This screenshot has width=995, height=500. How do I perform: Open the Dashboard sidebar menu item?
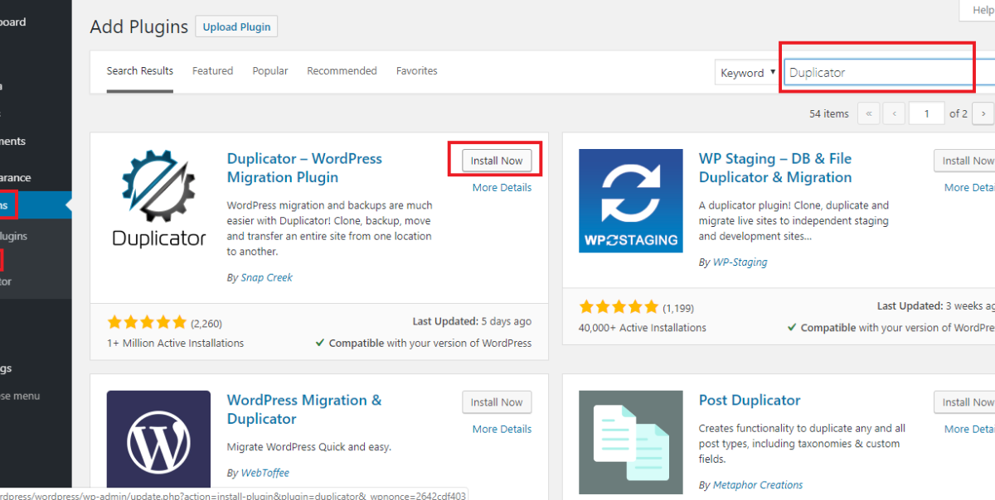coord(13,22)
